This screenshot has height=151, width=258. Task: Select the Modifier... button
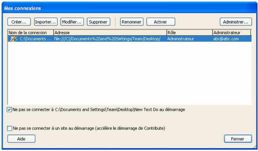pos(72,22)
